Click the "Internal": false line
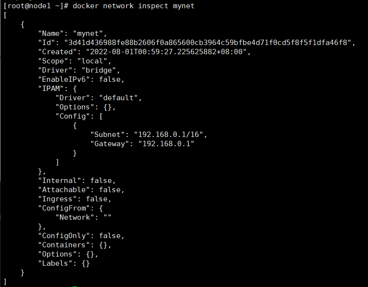Screen dimensions: 368x287 point(77,181)
